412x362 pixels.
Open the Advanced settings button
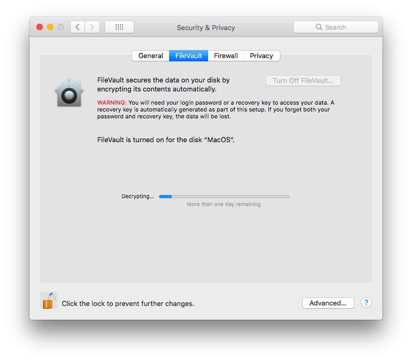[328, 303]
